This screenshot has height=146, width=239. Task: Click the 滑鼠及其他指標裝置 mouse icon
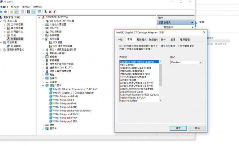click(x=47, y=71)
